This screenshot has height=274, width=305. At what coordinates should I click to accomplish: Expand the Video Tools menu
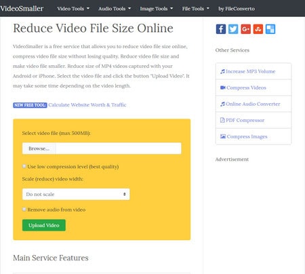coord(73,9)
